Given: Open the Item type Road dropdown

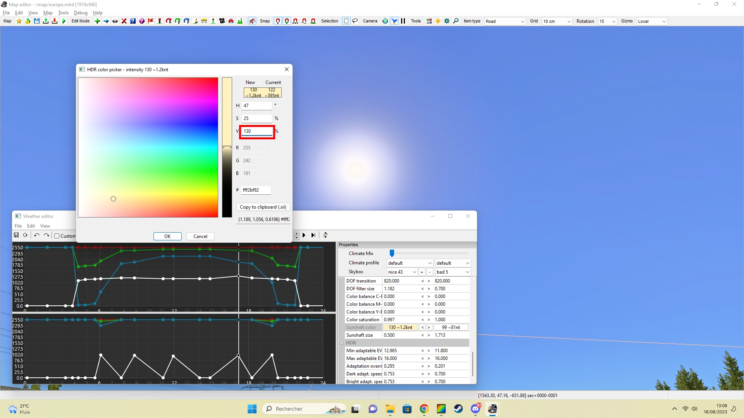Looking at the screenshot, I should (505, 21).
